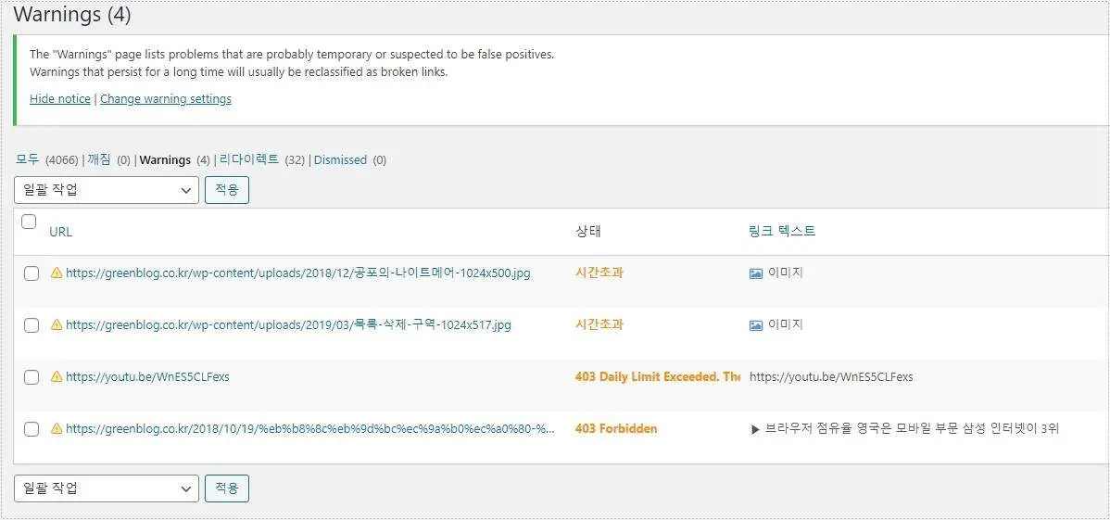Select the youtu.be/WnES5CLFexs row checkbox
This screenshot has width=1110, height=520.
pyautogui.click(x=32, y=377)
